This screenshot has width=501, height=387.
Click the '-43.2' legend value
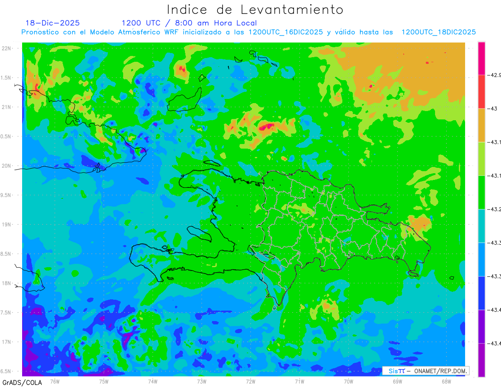point(495,209)
